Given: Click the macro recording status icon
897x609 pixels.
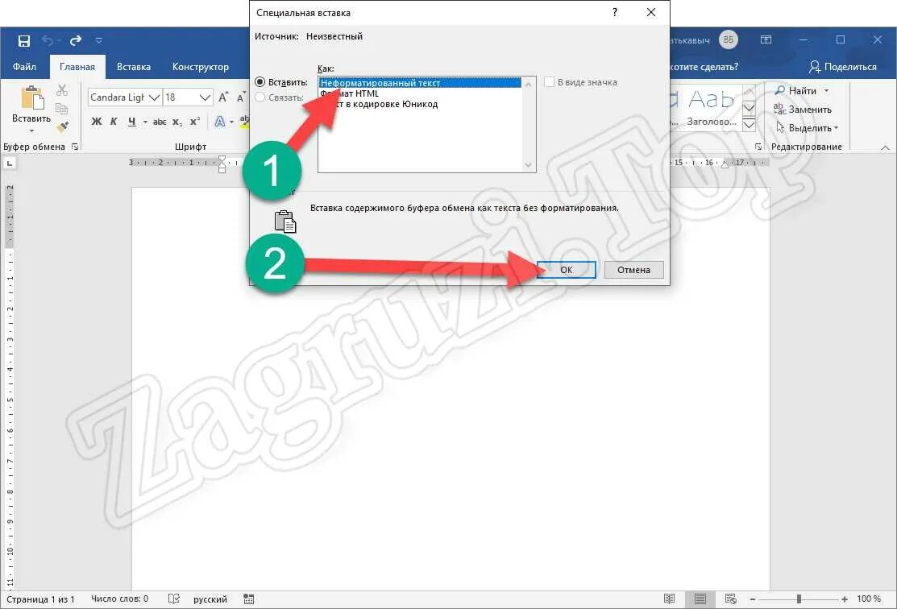Looking at the screenshot, I should (x=249, y=599).
